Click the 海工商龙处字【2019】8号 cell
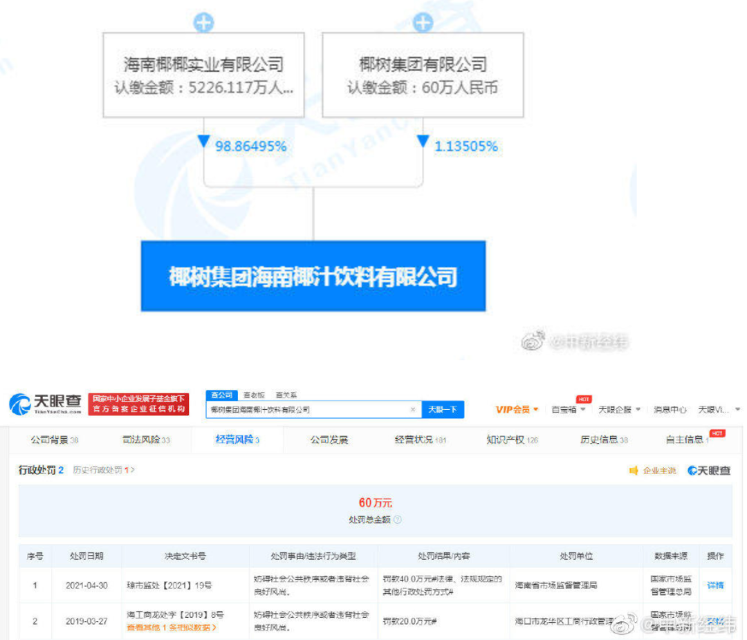 pyautogui.click(x=175, y=614)
